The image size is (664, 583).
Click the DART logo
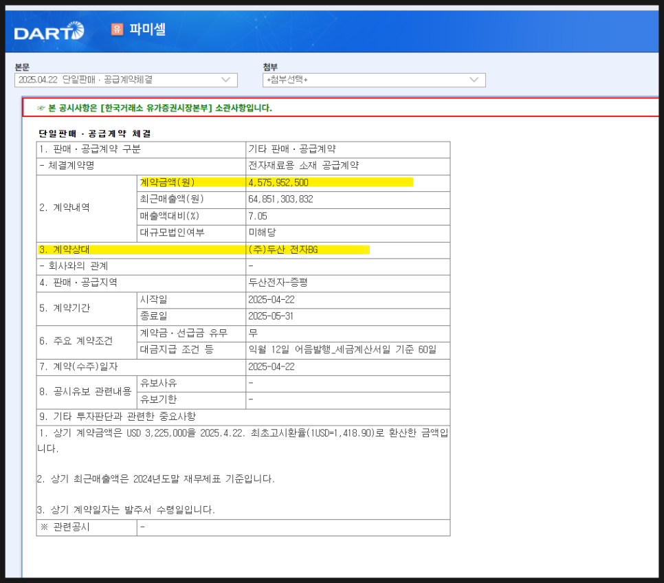coord(49,31)
